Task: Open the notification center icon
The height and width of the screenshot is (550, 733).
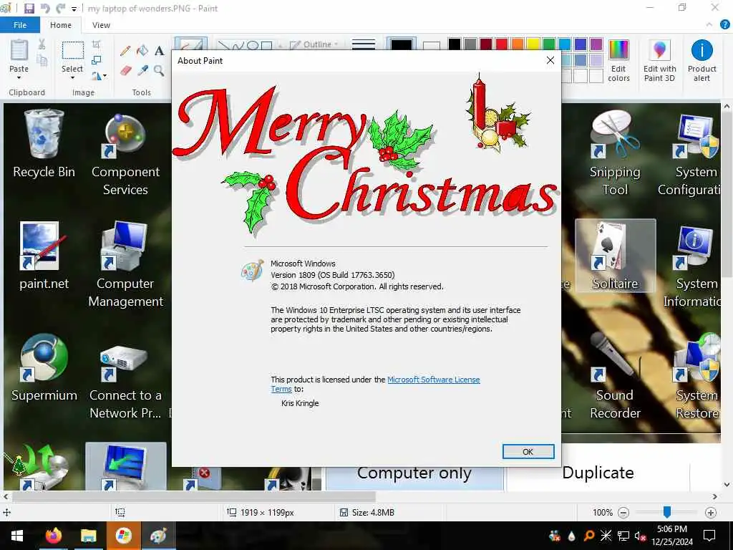Action: (x=709, y=536)
